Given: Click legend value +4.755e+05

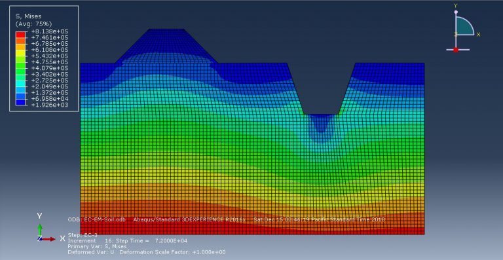Looking at the screenshot, I should click(x=49, y=62).
